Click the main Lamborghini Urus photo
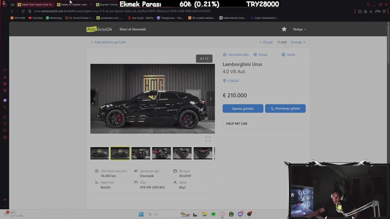The image size is (390, 219). point(152,99)
